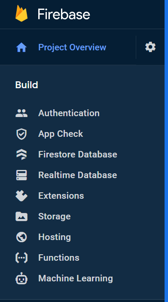Go to the Machine Learning section

76,278
